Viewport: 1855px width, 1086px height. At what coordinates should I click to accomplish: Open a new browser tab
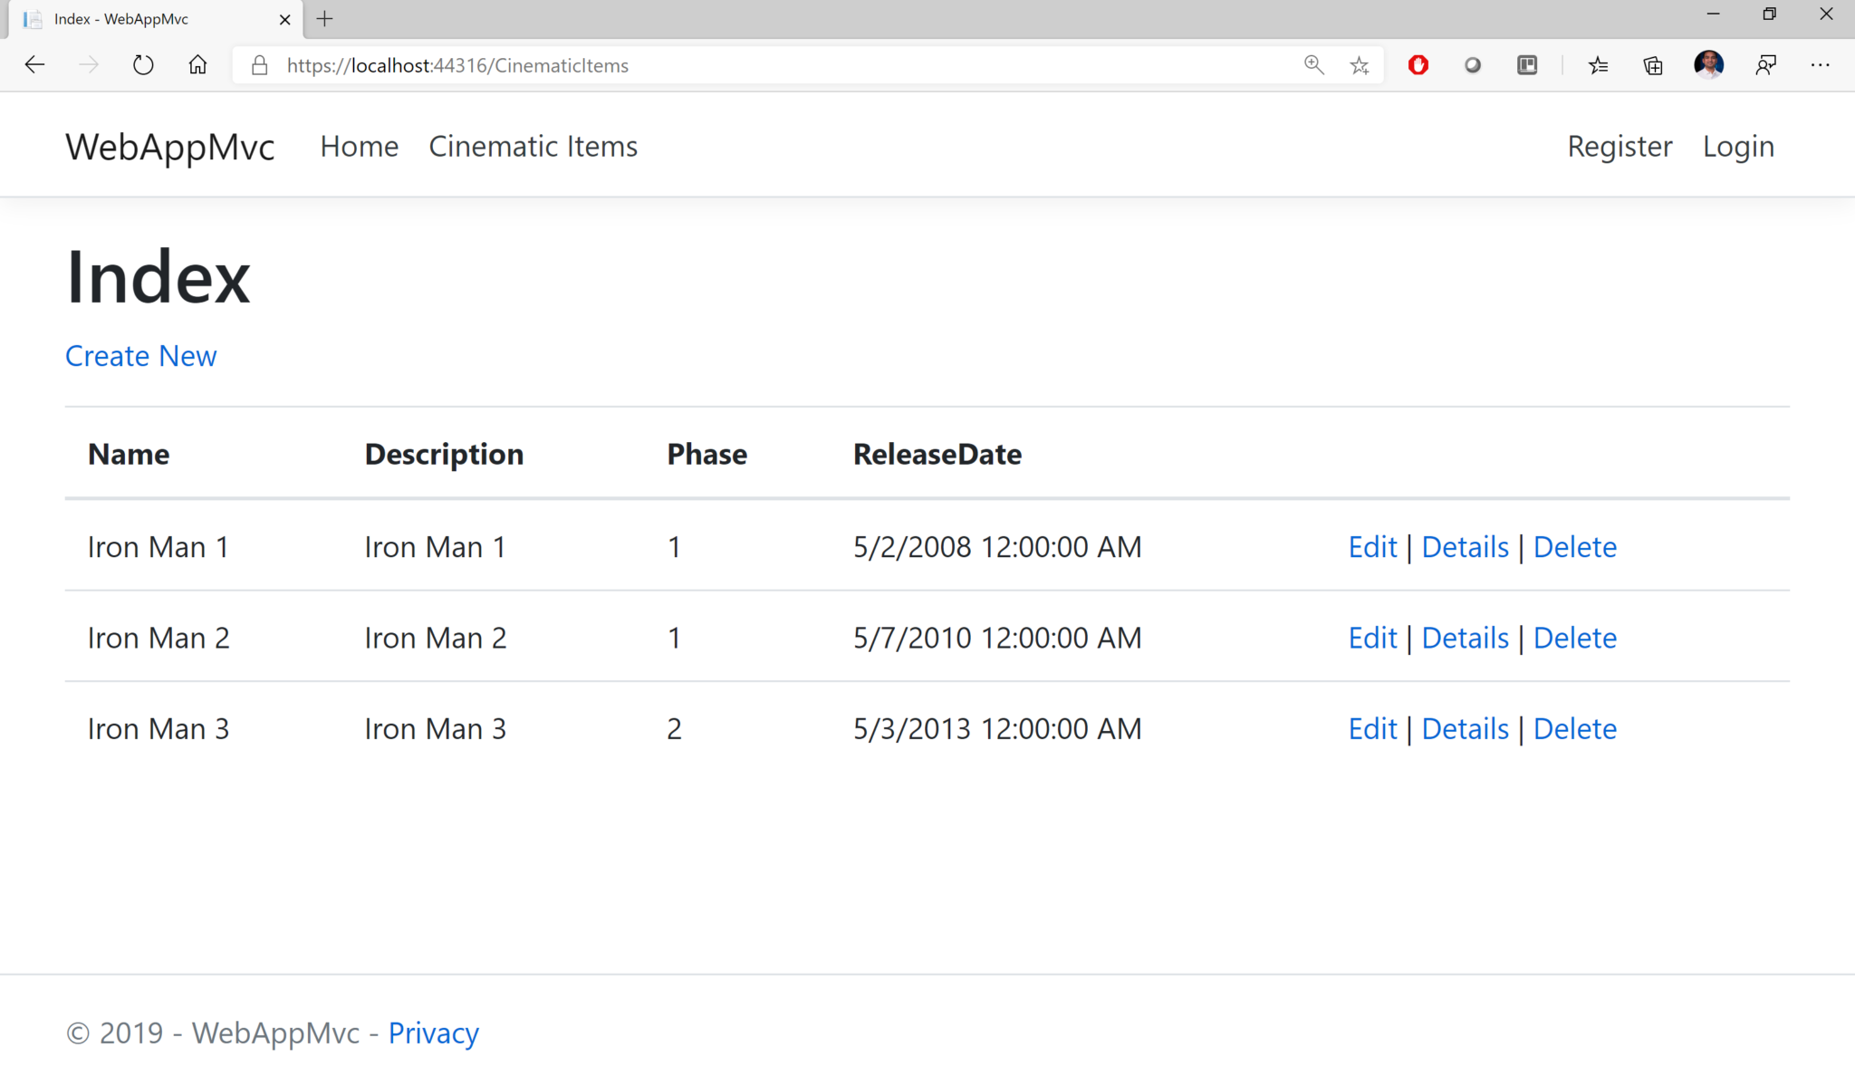(x=324, y=19)
